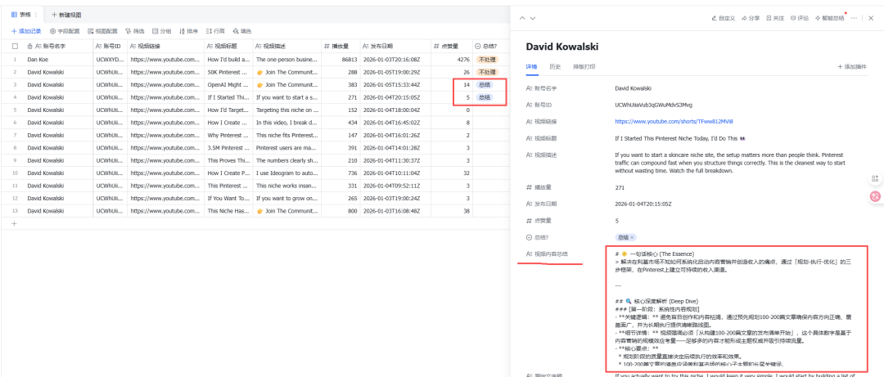Toggle the select-all checkbox in table header
884x377 pixels.
point(15,47)
